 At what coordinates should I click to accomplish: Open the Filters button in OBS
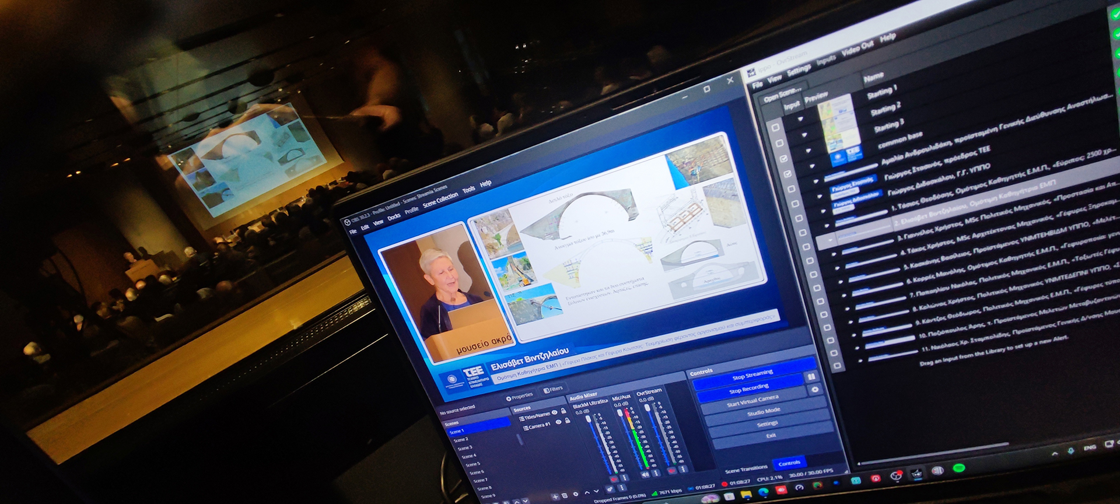click(x=553, y=389)
